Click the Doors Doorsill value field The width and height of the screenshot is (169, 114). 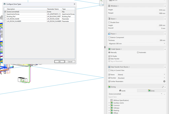[161, 28]
